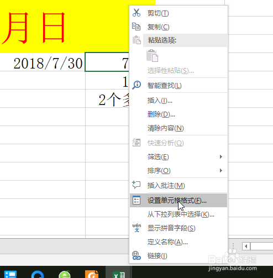
Task: Choose 删除(D)... from the context menu
Action: [x=179, y=114]
